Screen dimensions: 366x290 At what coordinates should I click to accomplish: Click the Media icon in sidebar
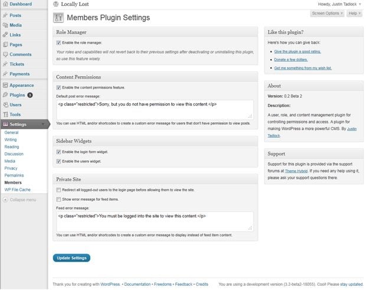click(x=5, y=25)
